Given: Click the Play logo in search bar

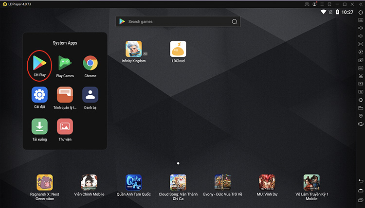Looking at the screenshot, I should pyautogui.click(x=122, y=21).
